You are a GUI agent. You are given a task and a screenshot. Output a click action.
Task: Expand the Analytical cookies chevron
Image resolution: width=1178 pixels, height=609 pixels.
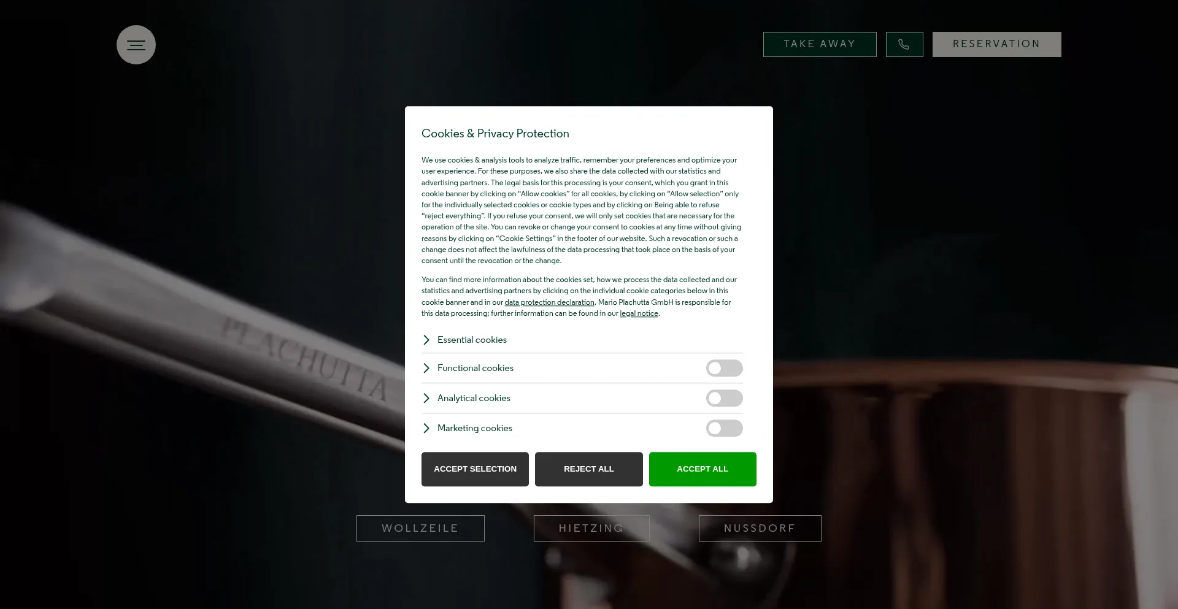426,398
